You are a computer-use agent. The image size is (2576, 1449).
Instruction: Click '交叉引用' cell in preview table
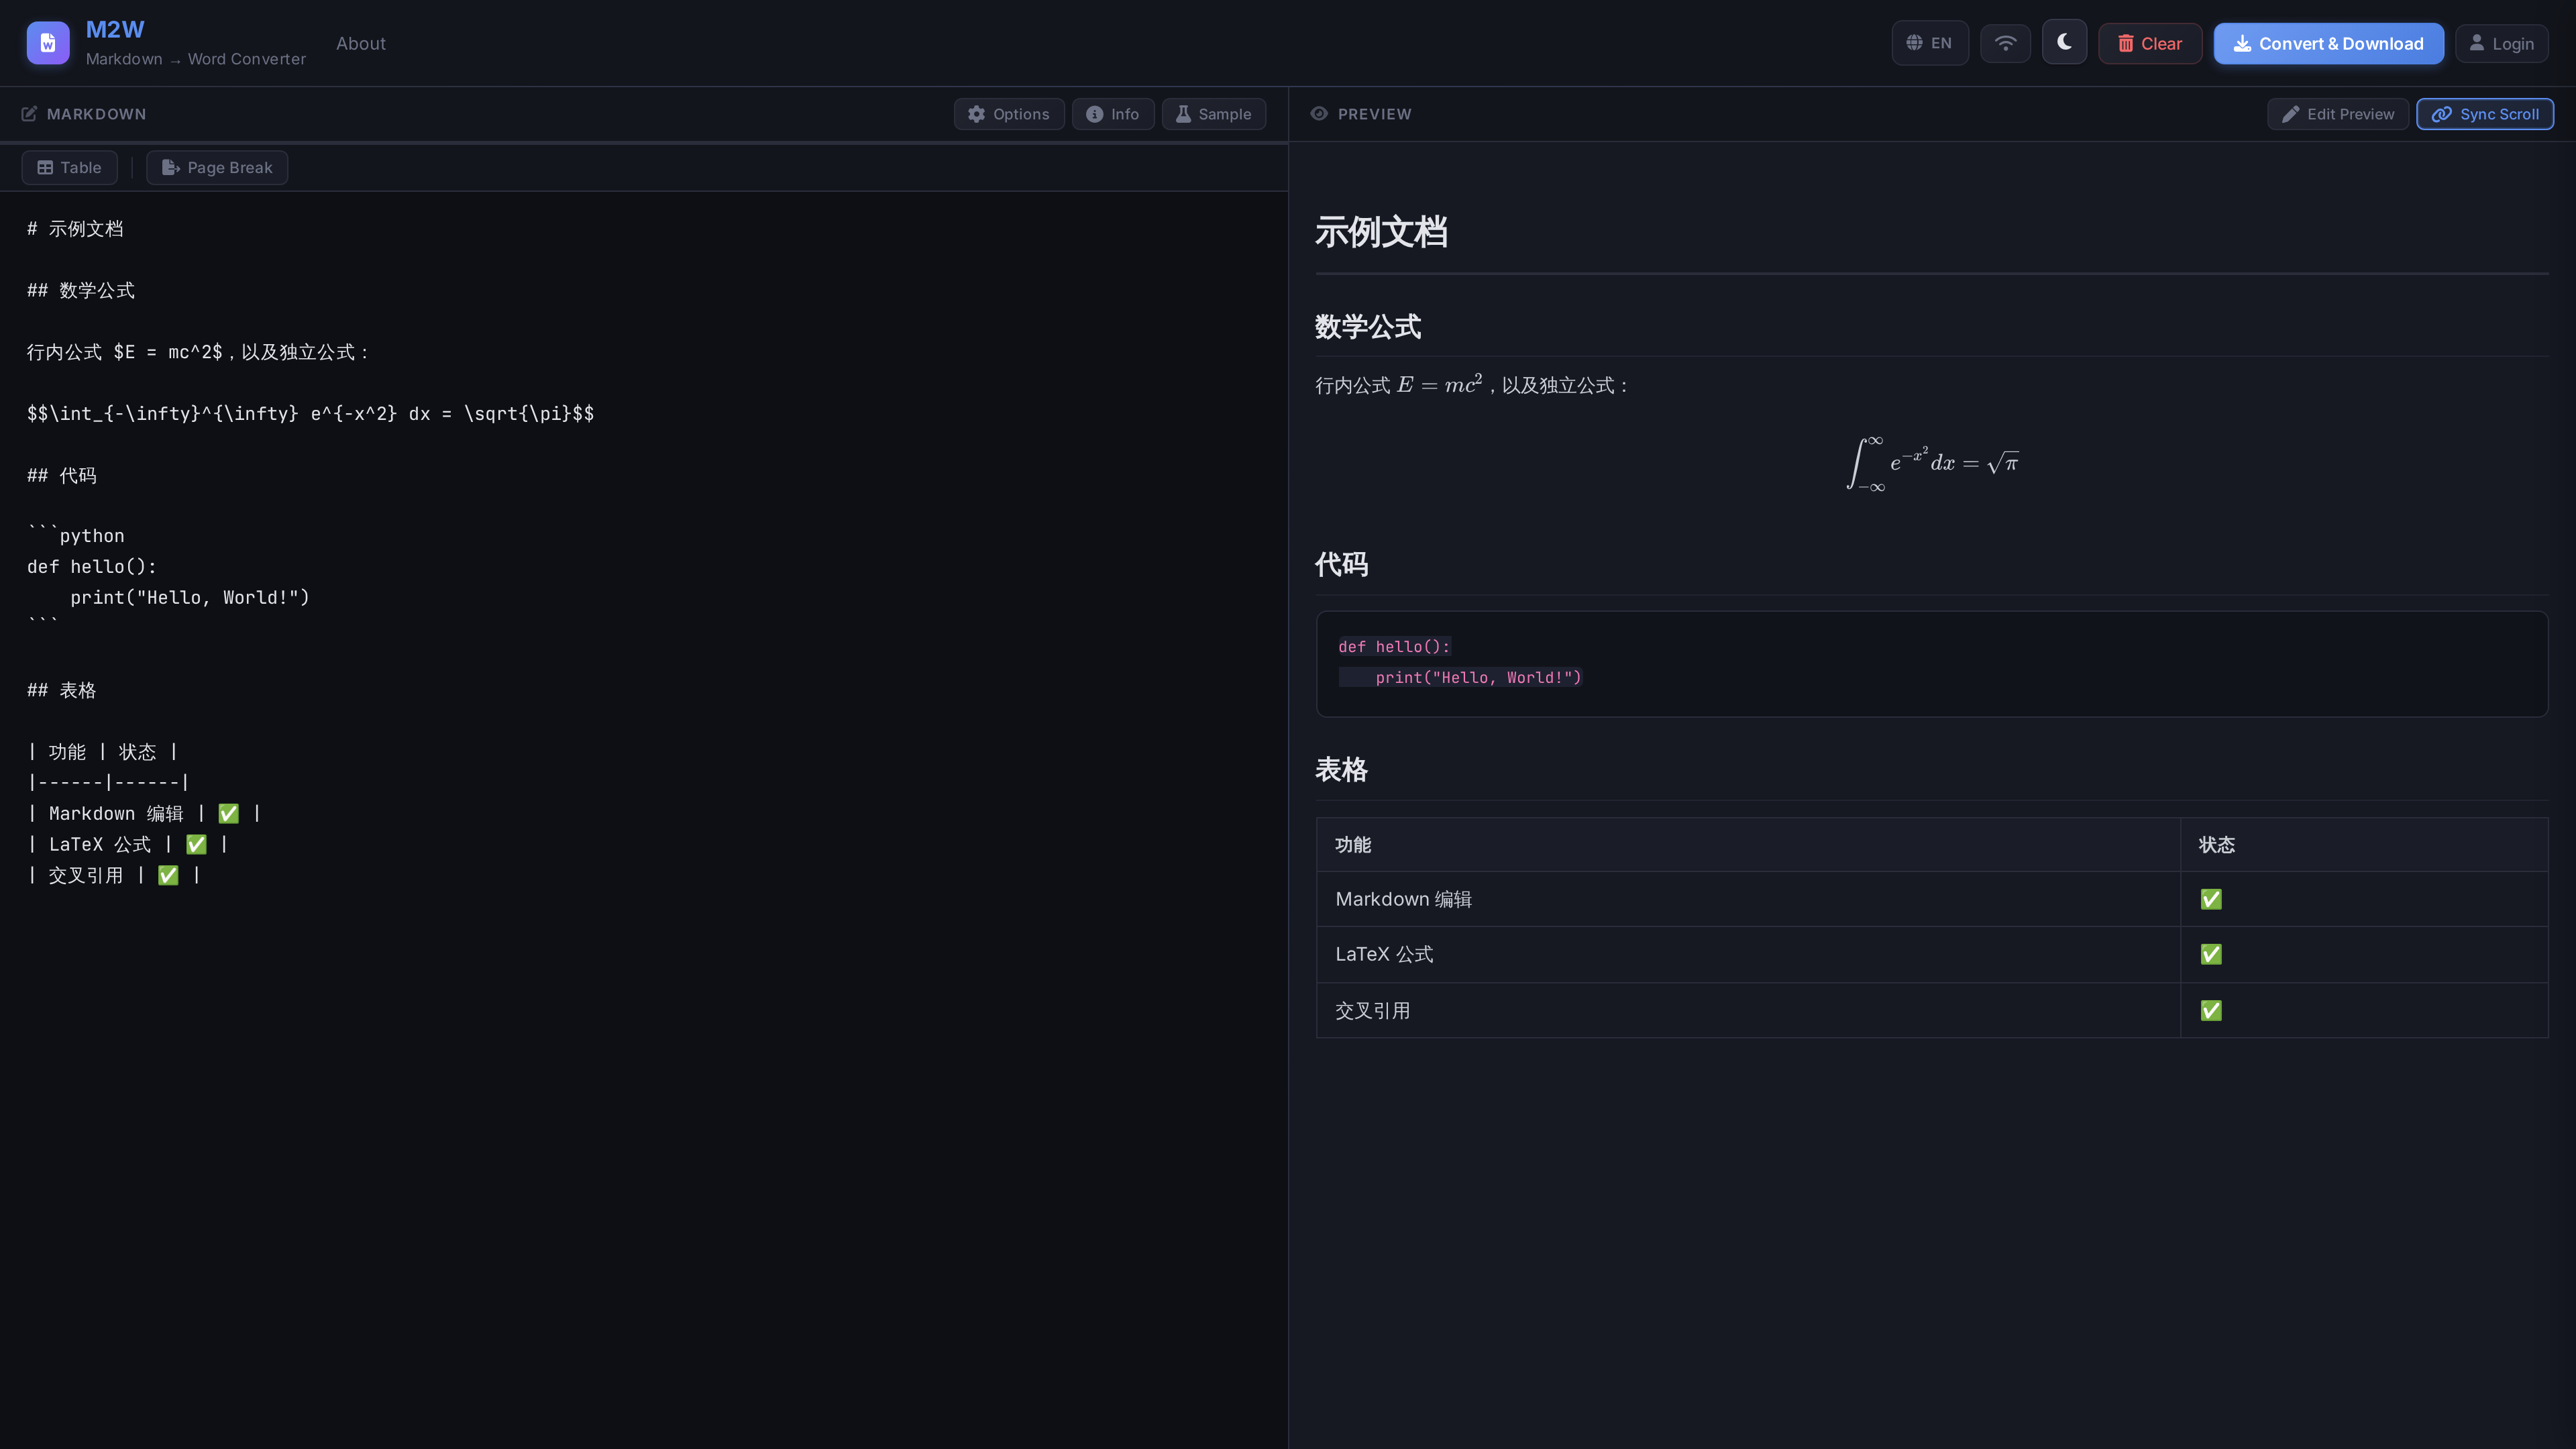[1748, 1011]
